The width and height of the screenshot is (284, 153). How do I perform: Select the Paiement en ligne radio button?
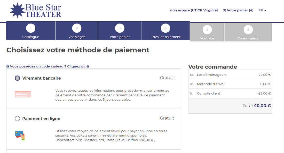[17, 118]
